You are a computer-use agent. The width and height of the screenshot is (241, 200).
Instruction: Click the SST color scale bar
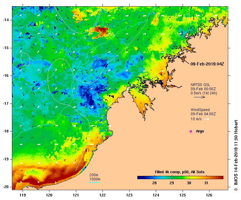coord(180,178)
